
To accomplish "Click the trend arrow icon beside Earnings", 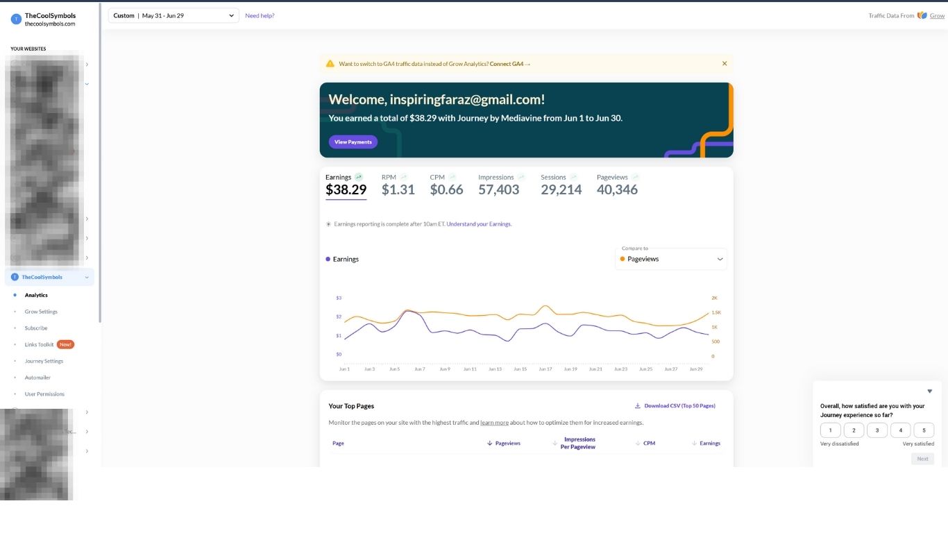I will [359, 177].
